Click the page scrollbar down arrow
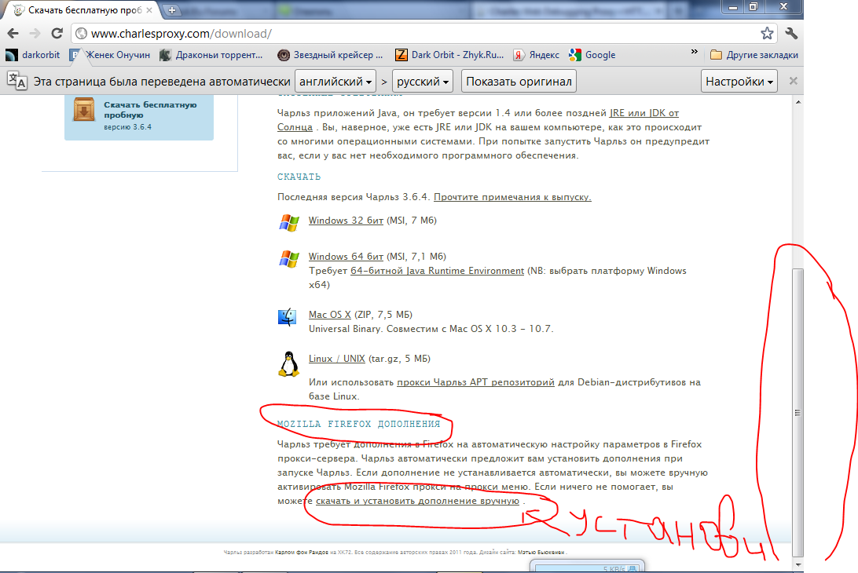The width and height of the screenshot is (858, 573). click(798, 565)
